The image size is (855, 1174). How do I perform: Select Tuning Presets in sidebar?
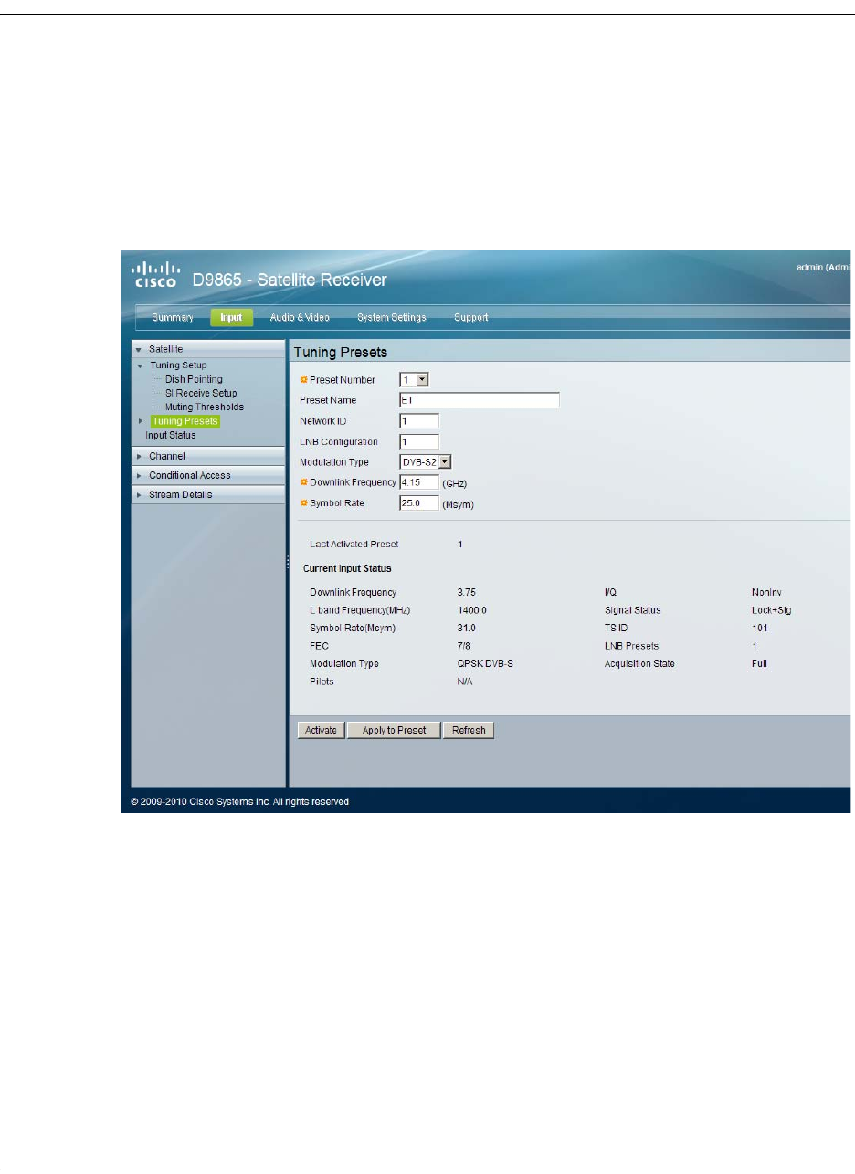pyautogui.click(x=186, y=421)
